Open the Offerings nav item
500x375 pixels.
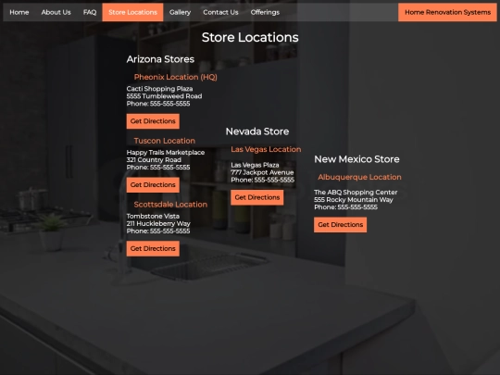tap(265, 12)
